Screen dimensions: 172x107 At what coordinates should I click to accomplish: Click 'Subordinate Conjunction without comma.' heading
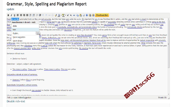[x=22, y=85]
